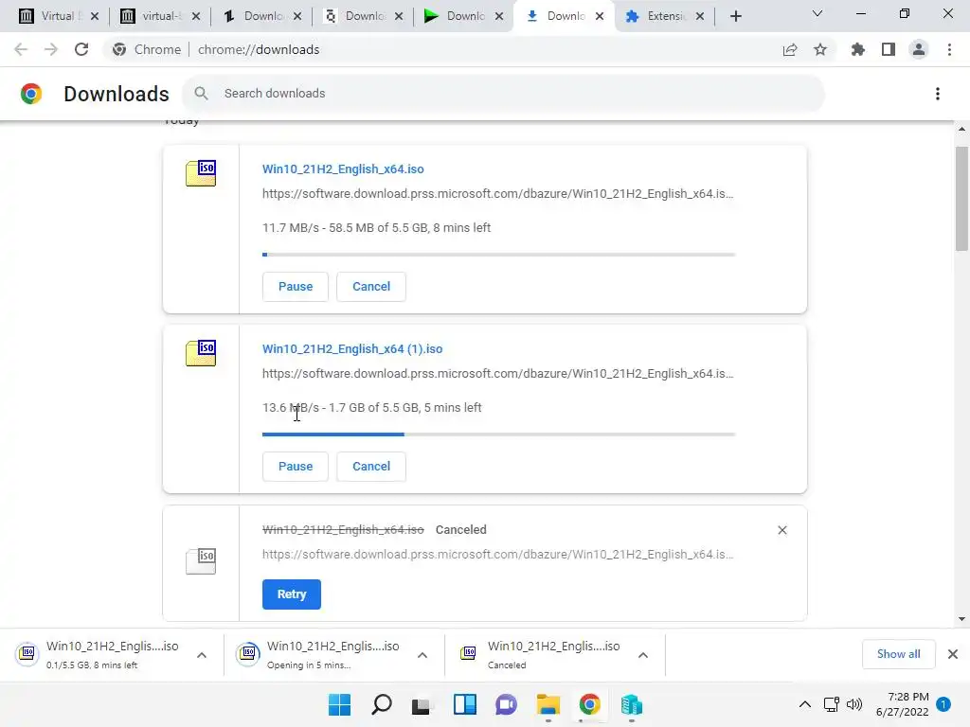Open Widgets from the taskbar
970x727 pixels.
tap(464, 704)
